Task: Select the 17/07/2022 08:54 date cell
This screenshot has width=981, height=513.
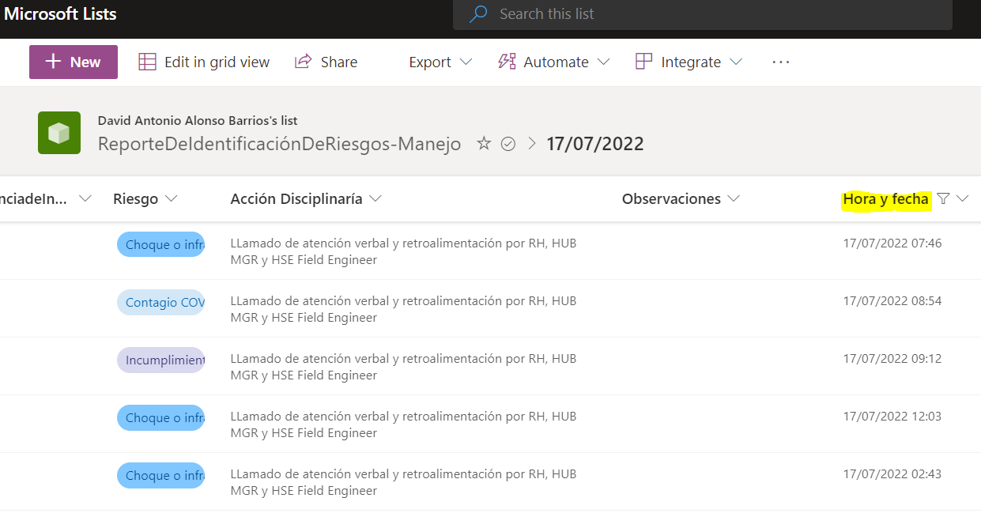Action: click(892, 301)
